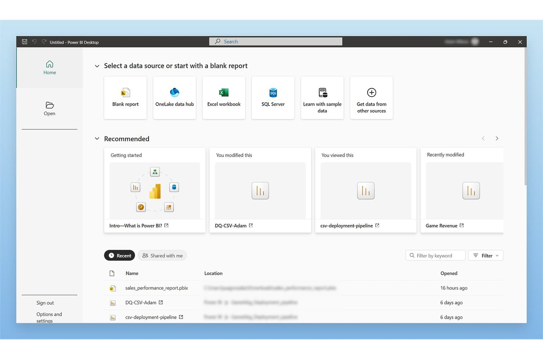Switch to Shared with me tab
The height and width of the screenshot is (362, 543).
click(x=162, y=256)
